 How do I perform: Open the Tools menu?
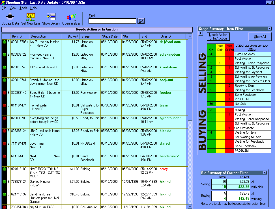click(x=23, y=8)
